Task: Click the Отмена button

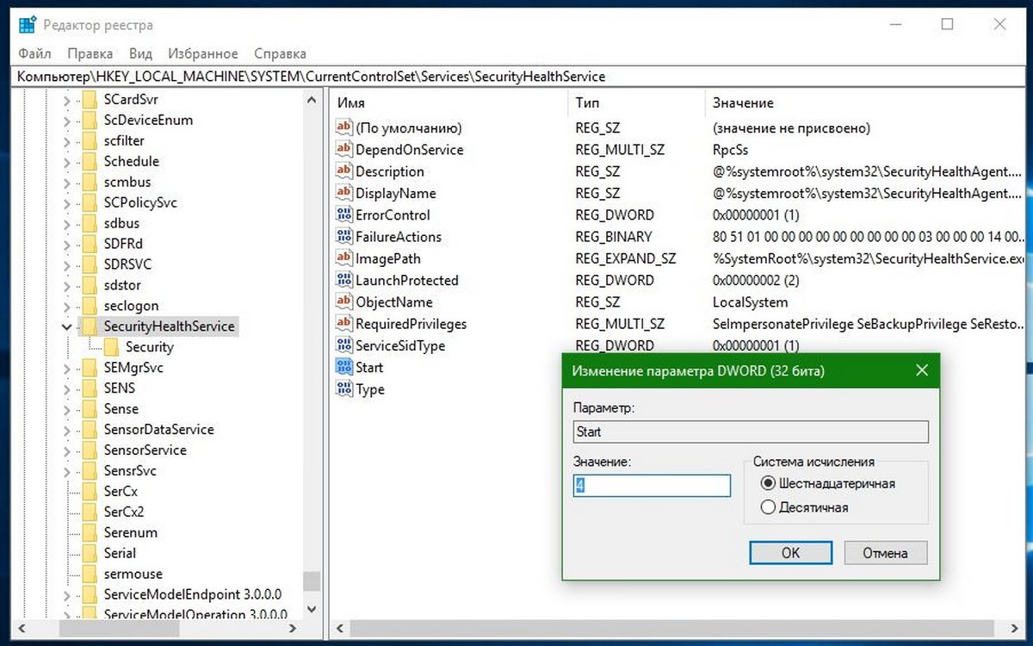Action: [886, 553]
